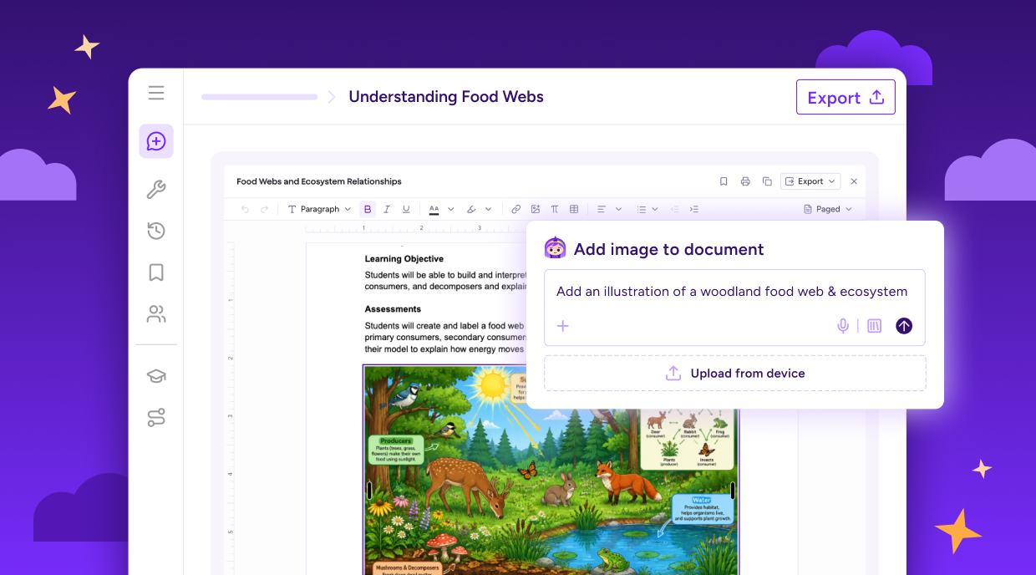The width and height of the screenshot is (1036, 575).
Task: Open the wrench tools icon in sidebar
Action: 156,190
